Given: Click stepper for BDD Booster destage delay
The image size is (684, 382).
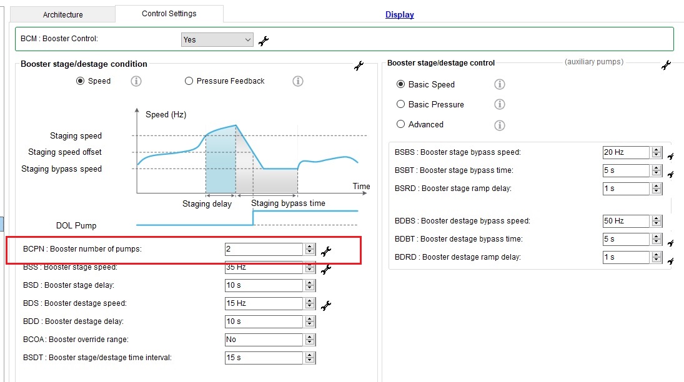Looking at the screenshot, I should [x=310, y=321].
